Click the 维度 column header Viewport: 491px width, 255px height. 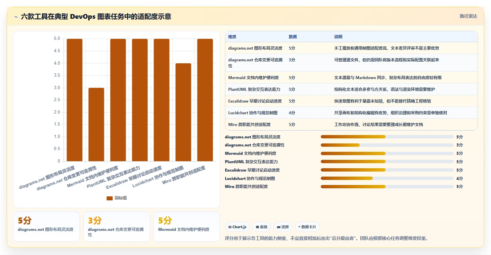232,37
